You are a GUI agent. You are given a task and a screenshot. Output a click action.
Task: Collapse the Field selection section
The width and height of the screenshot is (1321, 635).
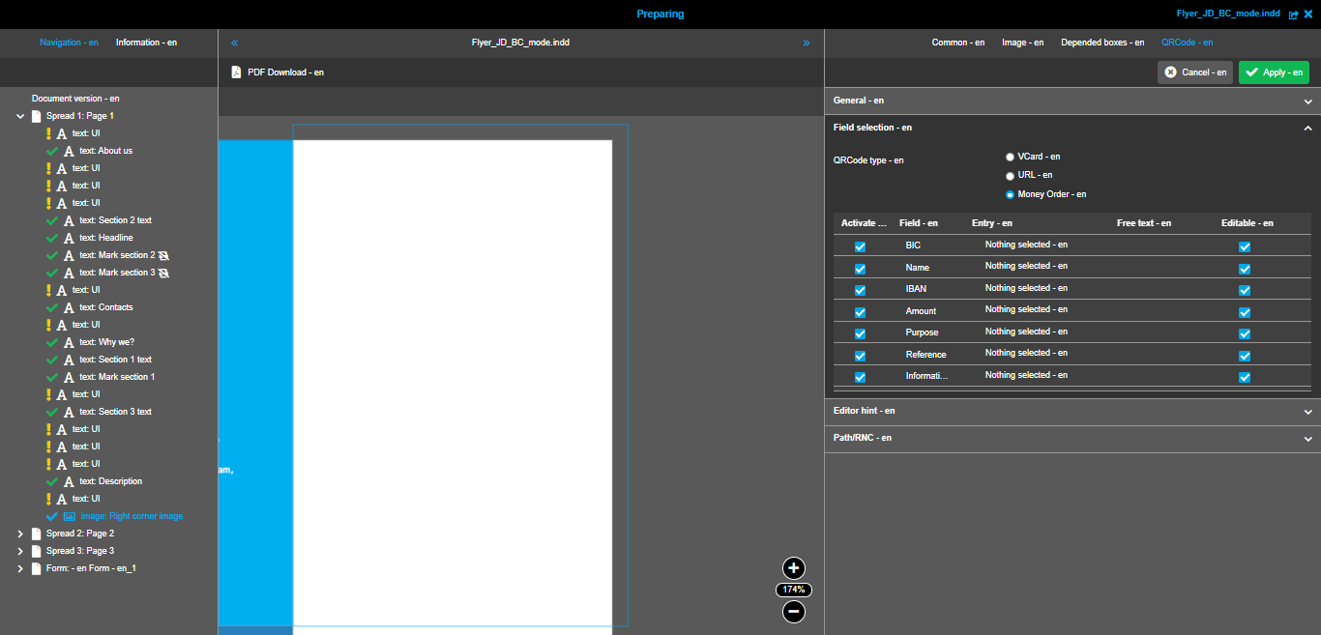coord(1307,127)
